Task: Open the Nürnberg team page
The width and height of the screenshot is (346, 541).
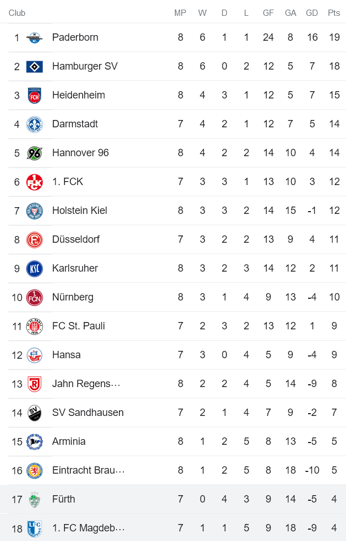Action: (x=72, y=297)
